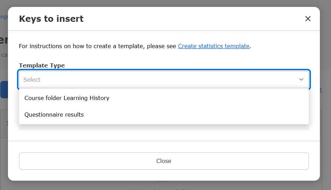Viewport: 331px width, 190px height.
Task: Click the Keys to insert dialog title
Action: coord(51,19)
